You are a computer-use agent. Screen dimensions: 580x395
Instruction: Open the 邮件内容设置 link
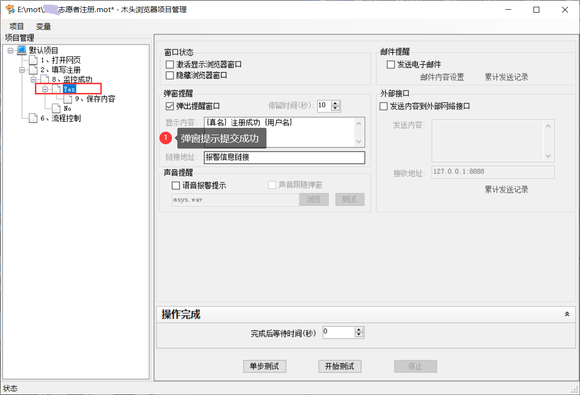(442, 77)
